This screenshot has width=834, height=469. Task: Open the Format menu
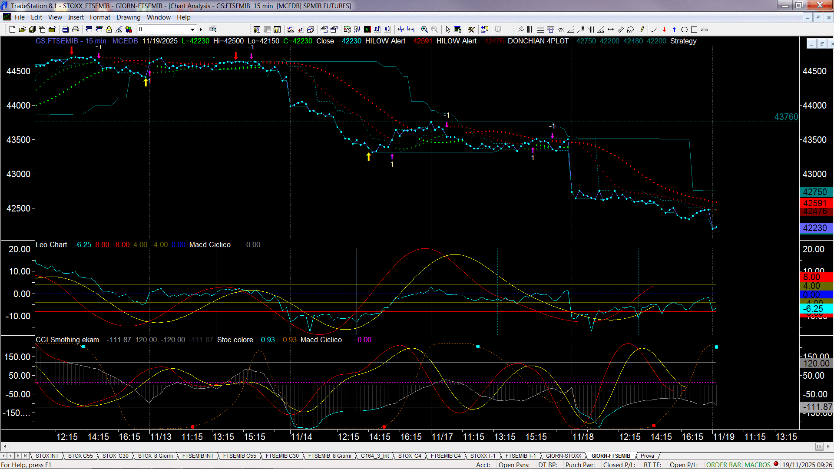tap(100, 17)
